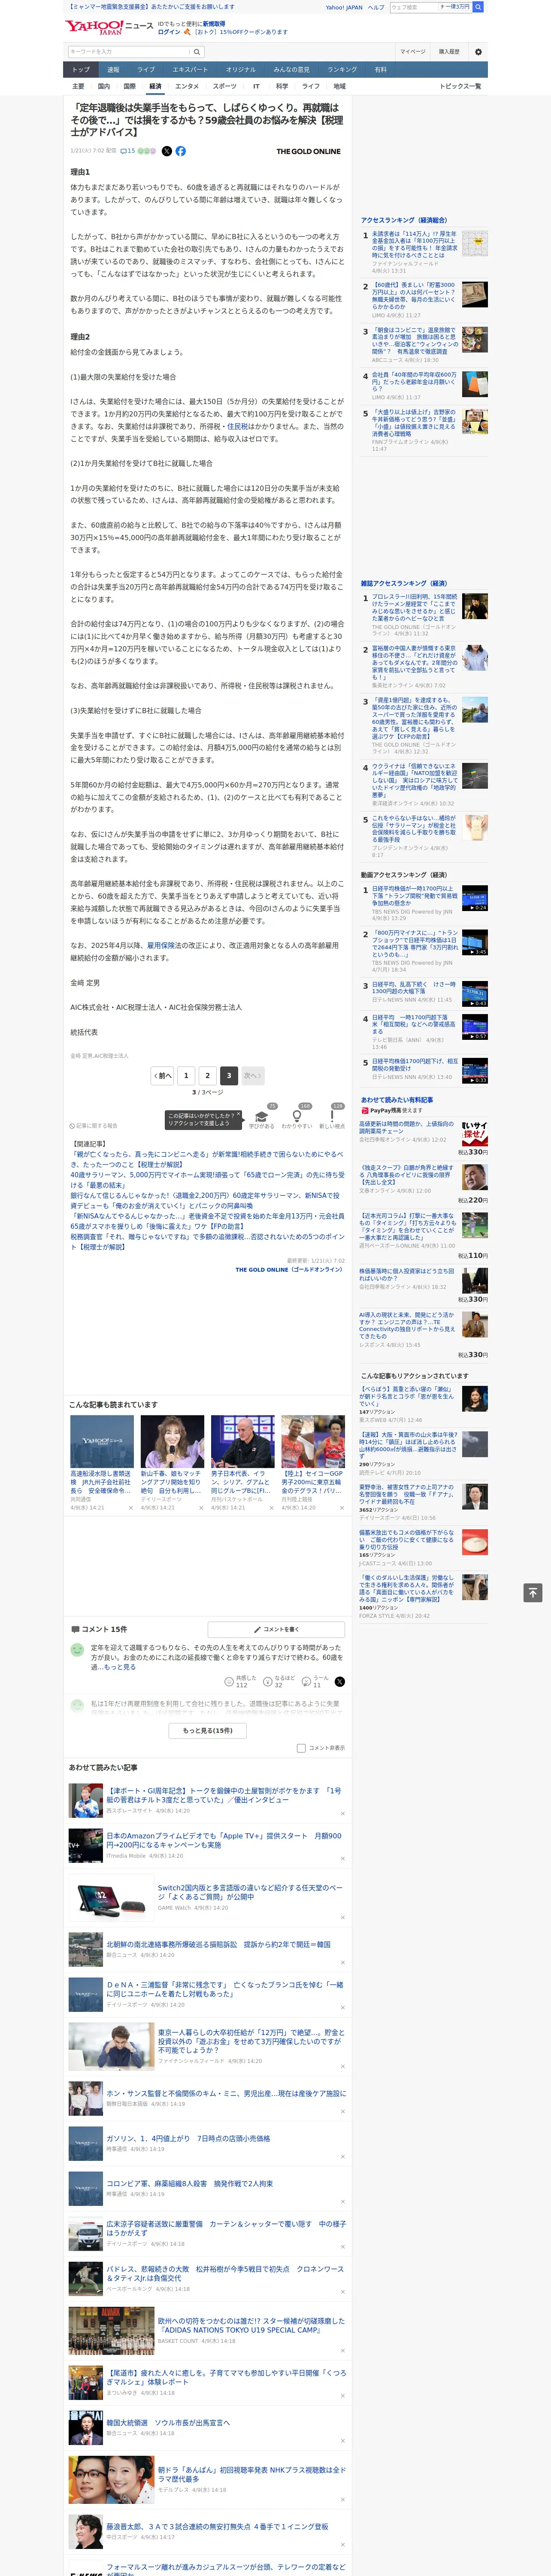The width and height of the screenshot is (551, 2576).
Task: Open comment count bubble showing 15
Action: coord(128,151)
